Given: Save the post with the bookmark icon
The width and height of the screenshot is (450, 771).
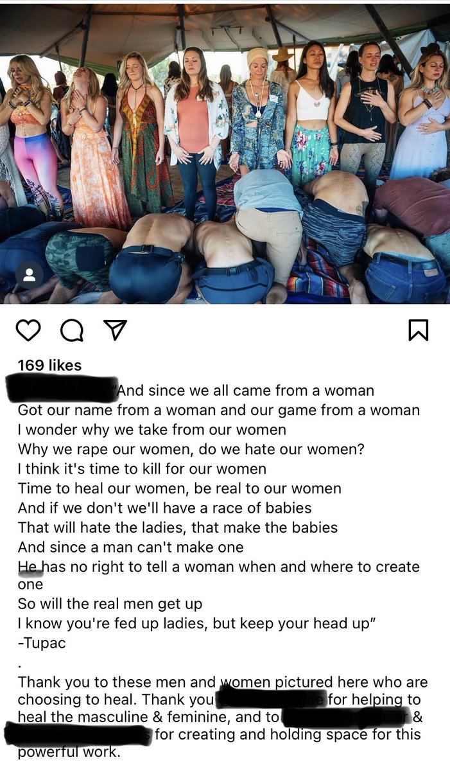Looking at the screenshot, I should (418, 330).
